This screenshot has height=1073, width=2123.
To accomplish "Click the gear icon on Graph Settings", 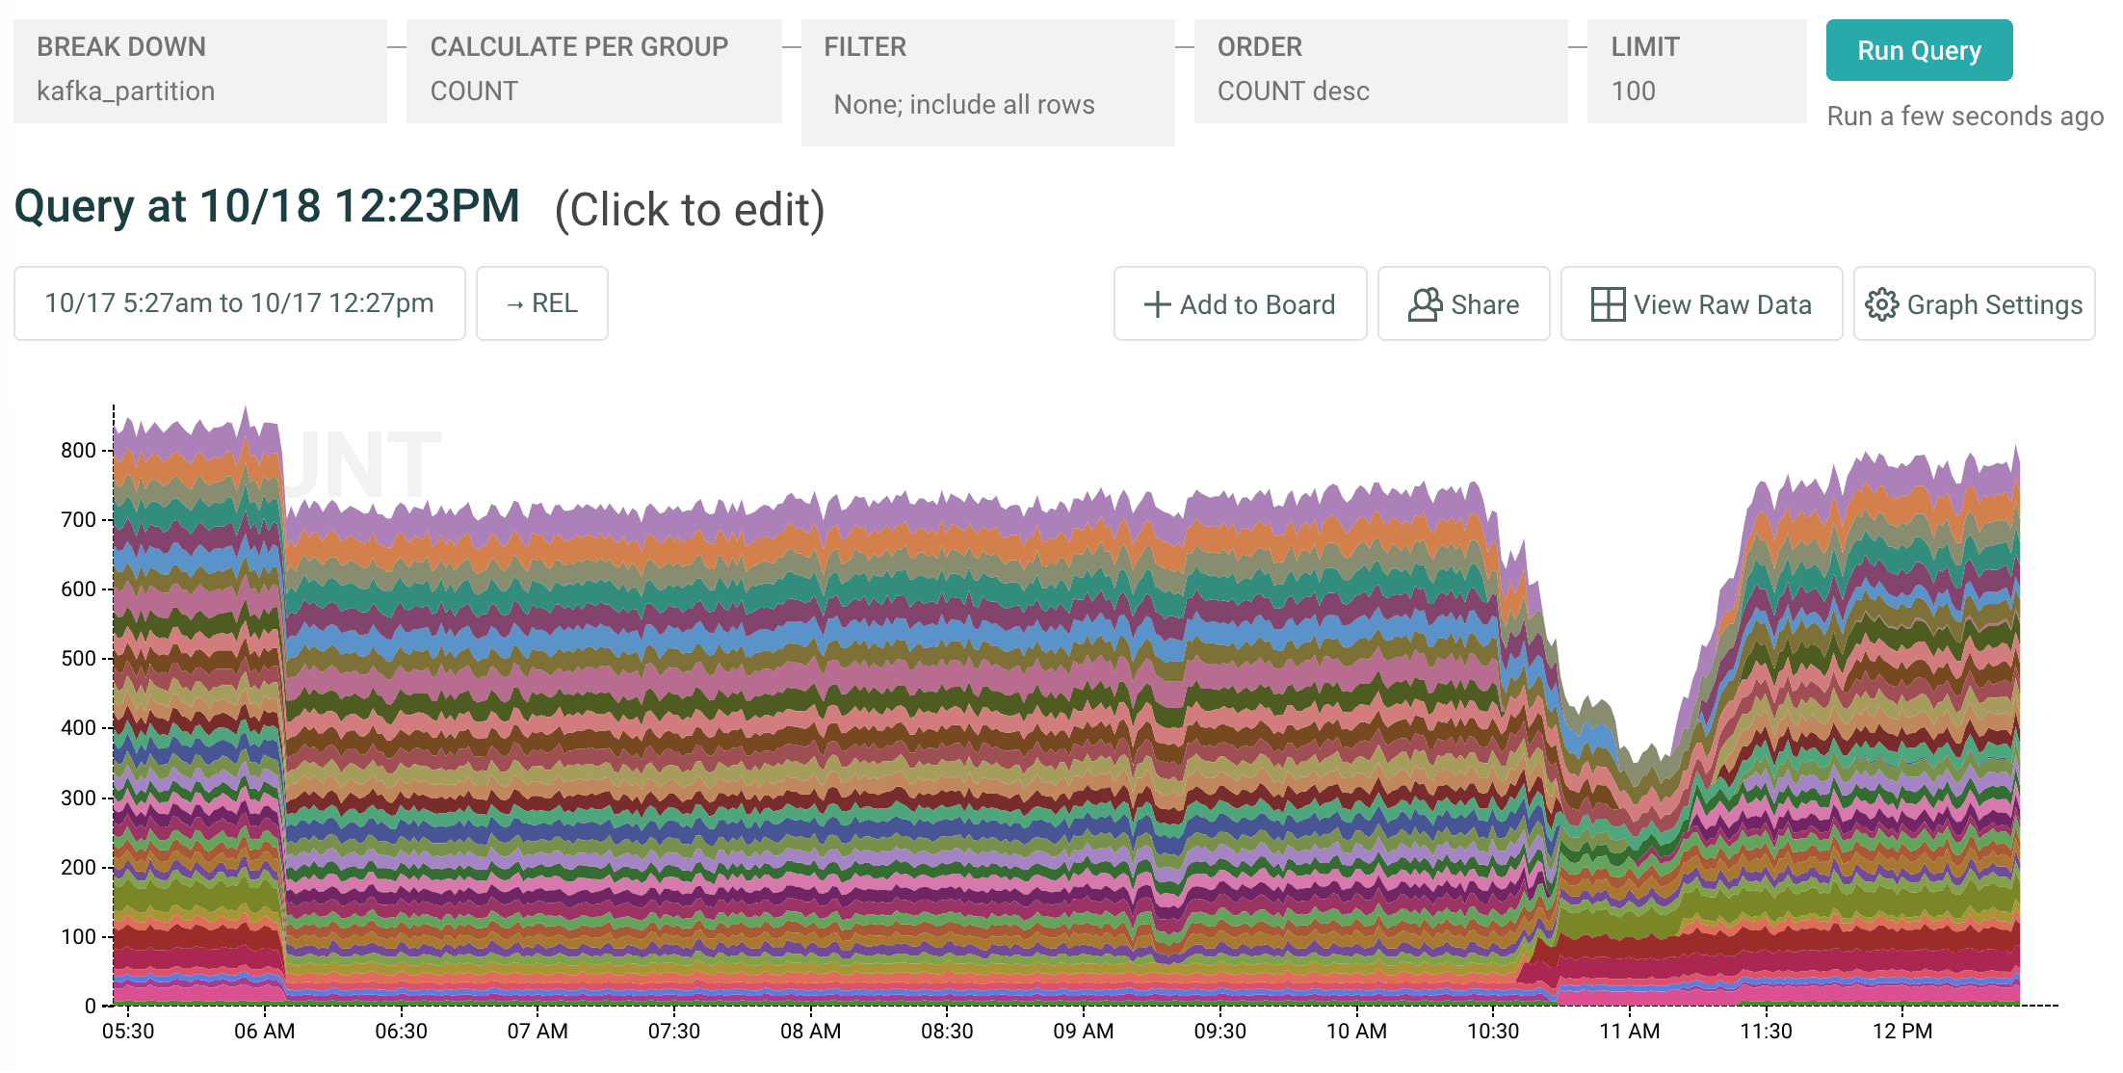I will pyautogui.click(x=1881, y=304).
